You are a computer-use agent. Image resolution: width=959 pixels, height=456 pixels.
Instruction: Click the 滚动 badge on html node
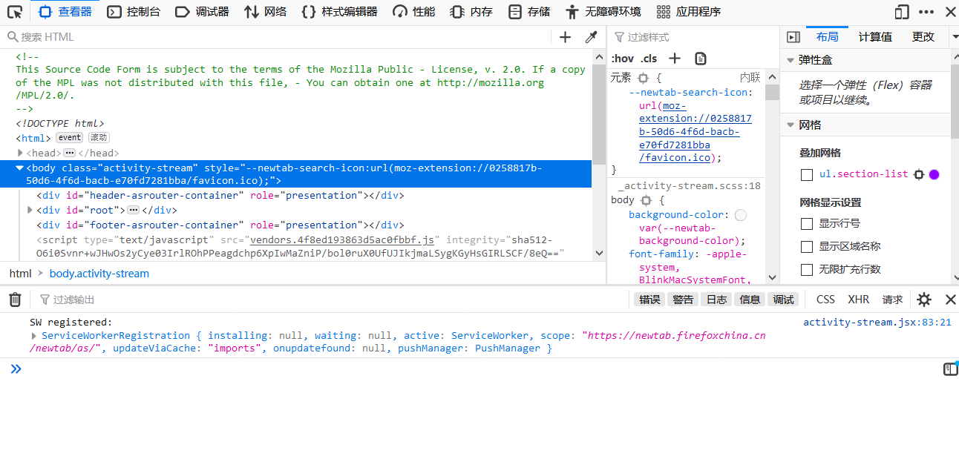(99, 138)
